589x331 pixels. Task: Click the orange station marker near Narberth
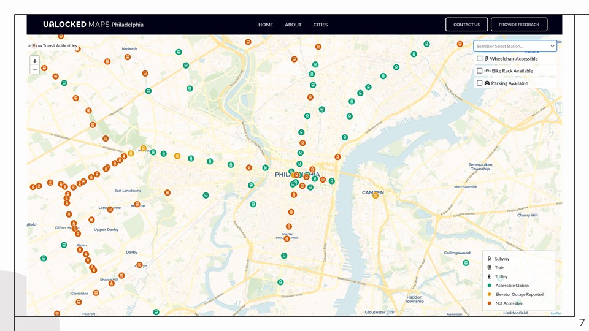[128, 56]
